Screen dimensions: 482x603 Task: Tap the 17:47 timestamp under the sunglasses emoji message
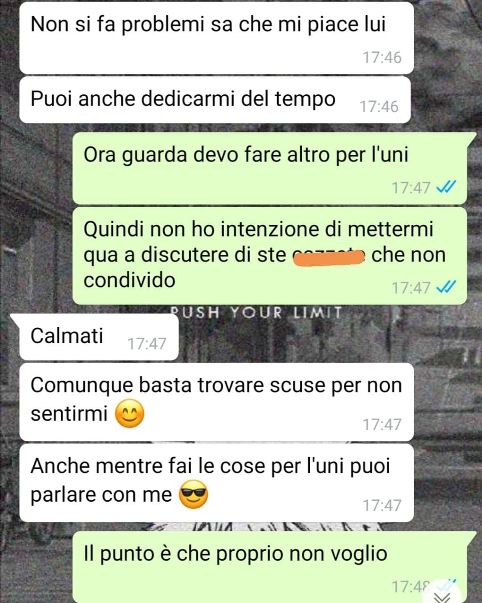point(382,505)
